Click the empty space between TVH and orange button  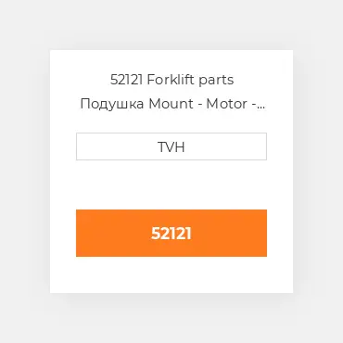pos(171,184)
